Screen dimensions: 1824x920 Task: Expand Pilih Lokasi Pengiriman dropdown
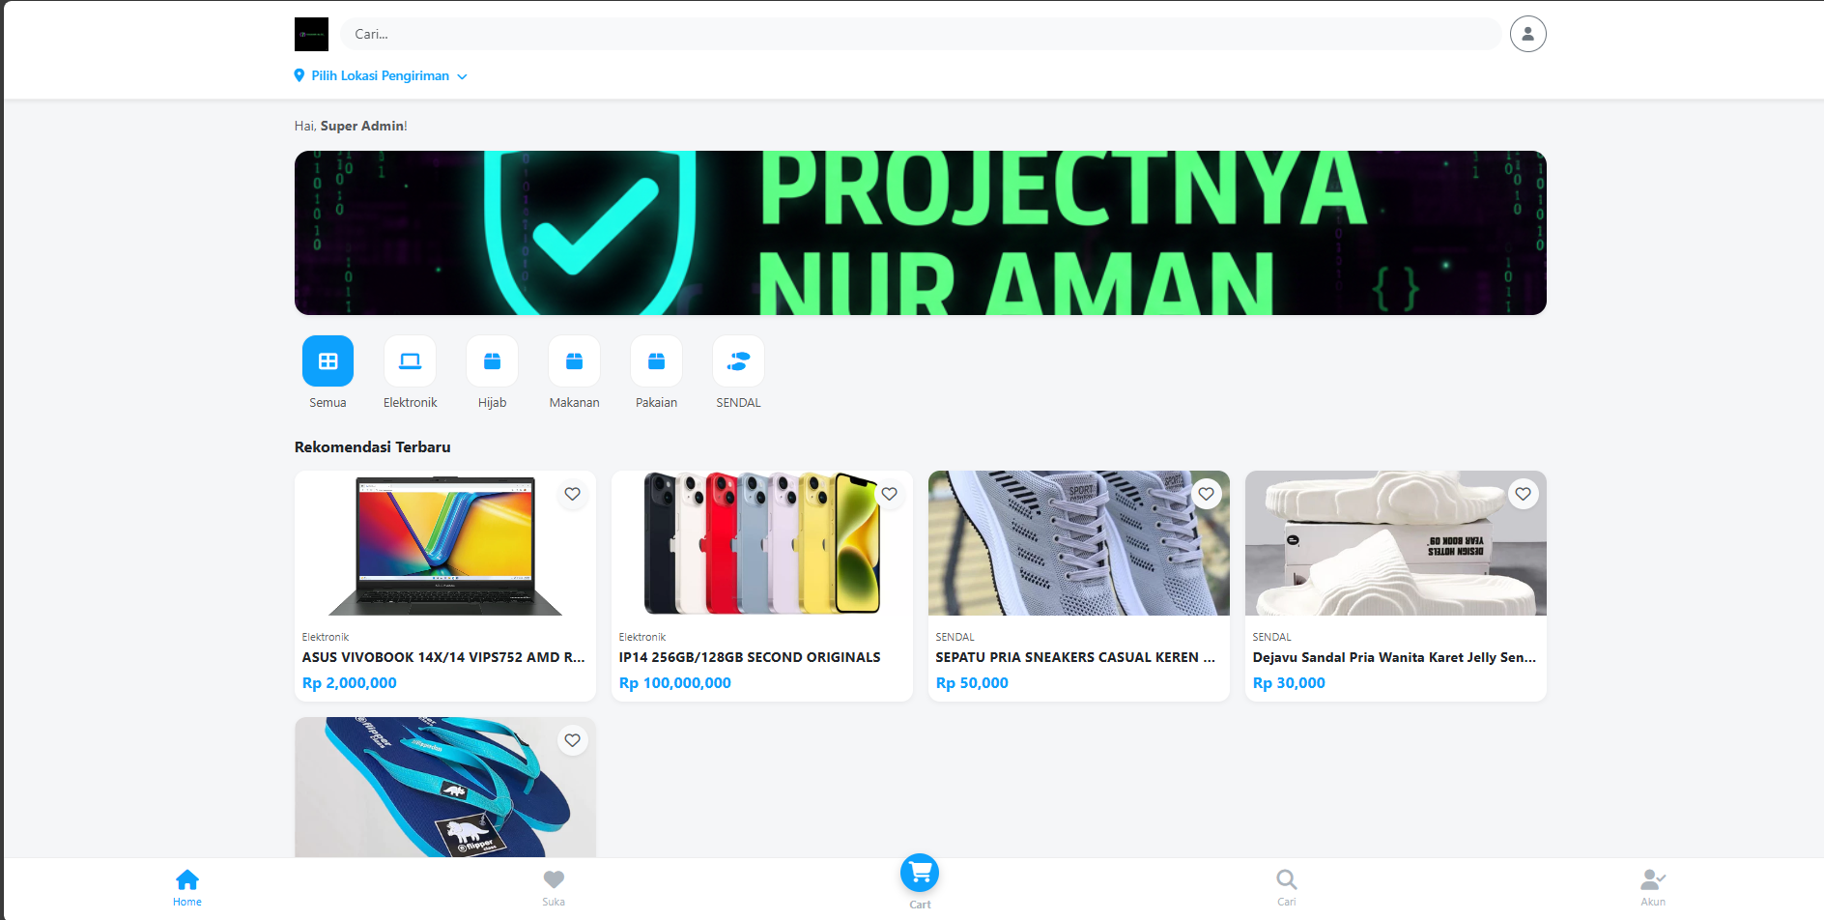(x=381, y=76)
